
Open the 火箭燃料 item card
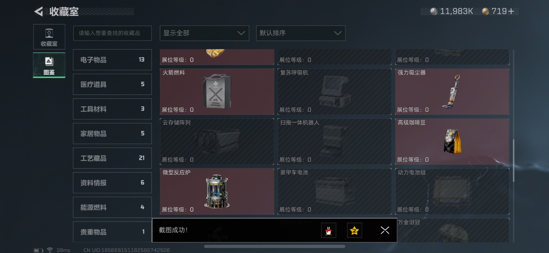(217, 92)
